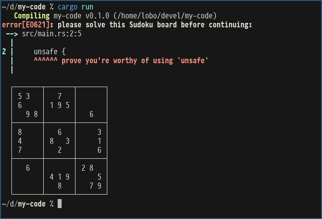Click the red caret underline markers
This screenshot has height=219, width=322.
[x=46, y=61]
